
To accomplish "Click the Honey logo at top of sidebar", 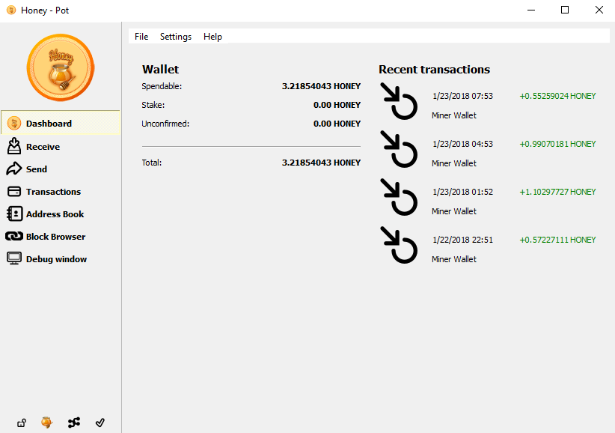I will pyautogui.click(x=60, y=68).
